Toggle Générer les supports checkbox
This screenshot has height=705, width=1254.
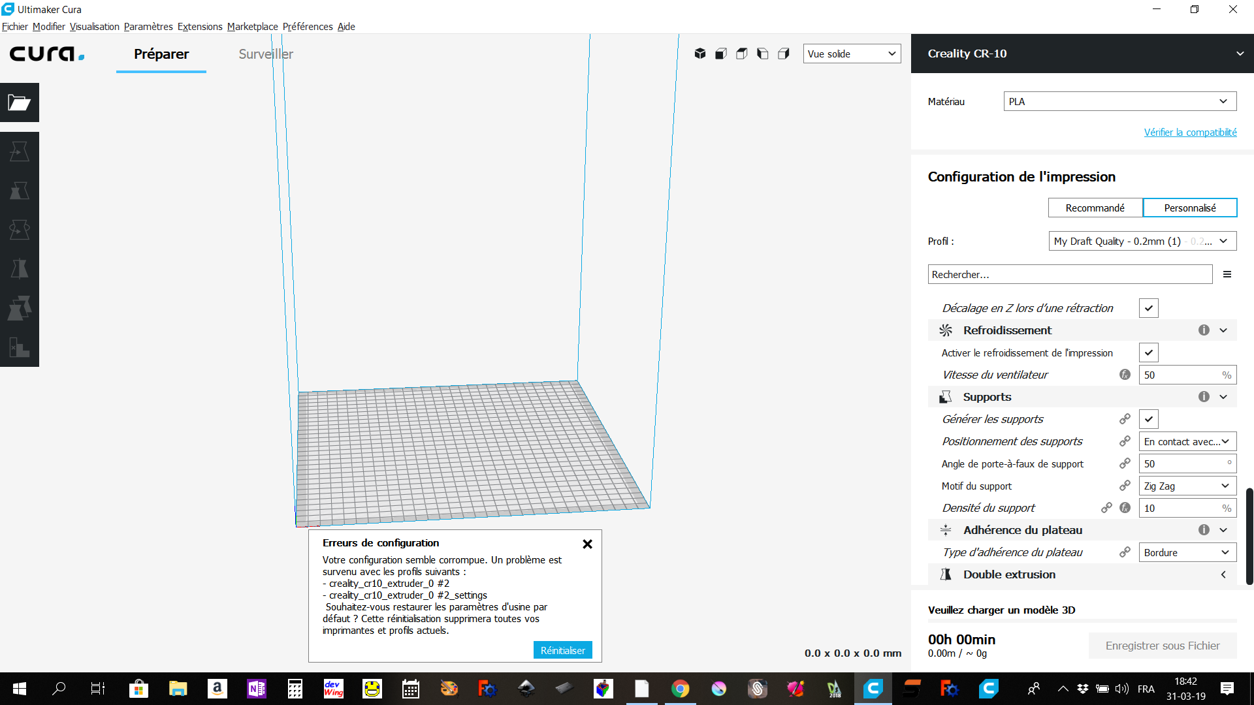pos(1148,419)
